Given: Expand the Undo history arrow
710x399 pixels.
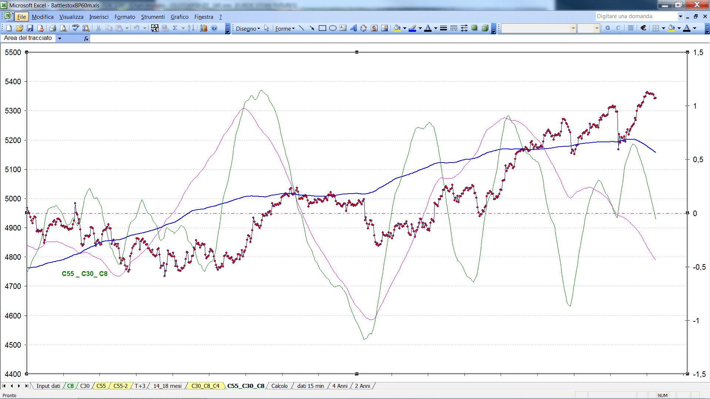Looking at the screenshot, I should pos(145,28).
